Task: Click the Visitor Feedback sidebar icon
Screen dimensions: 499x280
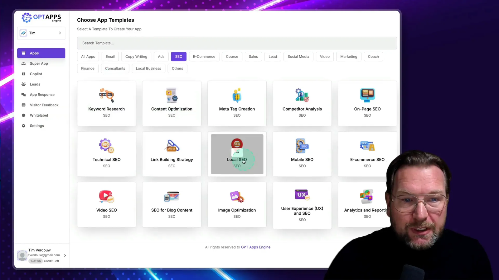Action: (x=23, y=105)
